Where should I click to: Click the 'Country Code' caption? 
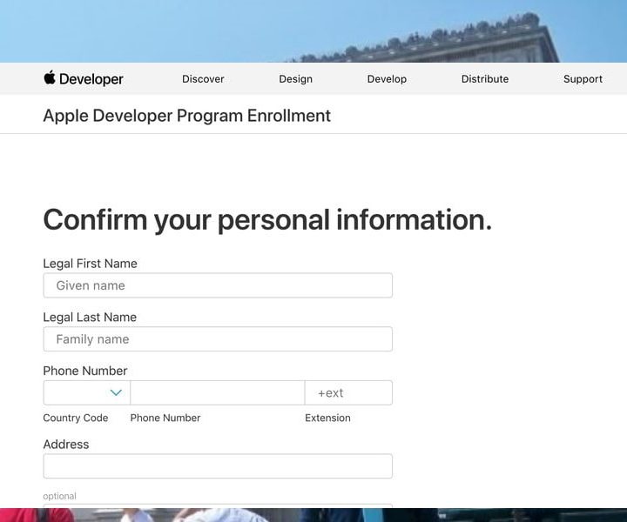pos(76,418)
